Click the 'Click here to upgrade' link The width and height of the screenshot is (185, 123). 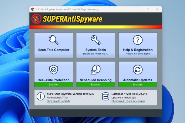tap(58, 101)
